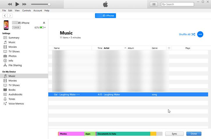
Task: Select the Gai - Laughing Water song row
Action: 128,94
